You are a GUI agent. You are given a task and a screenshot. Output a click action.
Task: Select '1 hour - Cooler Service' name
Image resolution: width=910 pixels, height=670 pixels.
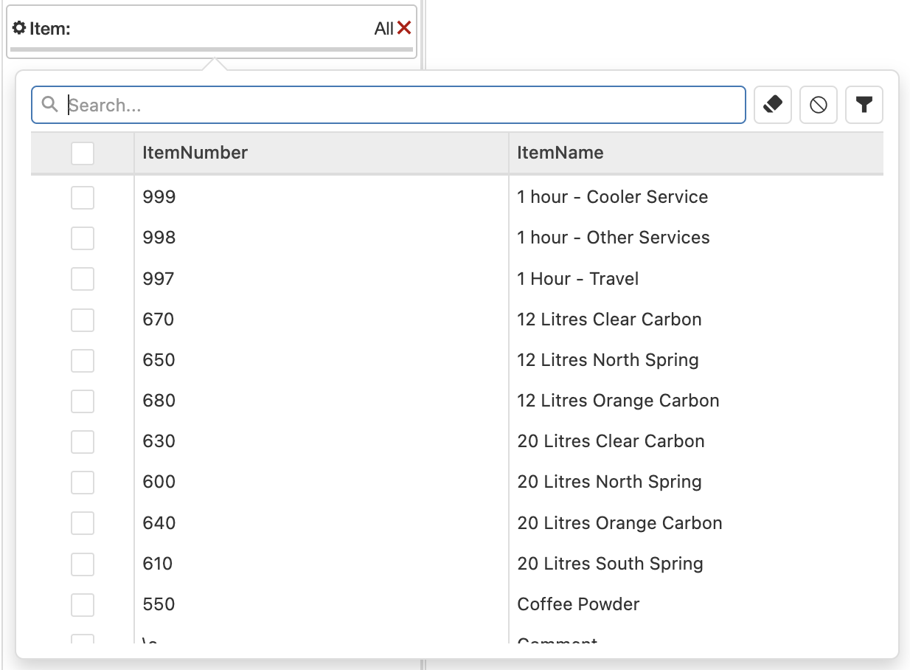point(613,197)
